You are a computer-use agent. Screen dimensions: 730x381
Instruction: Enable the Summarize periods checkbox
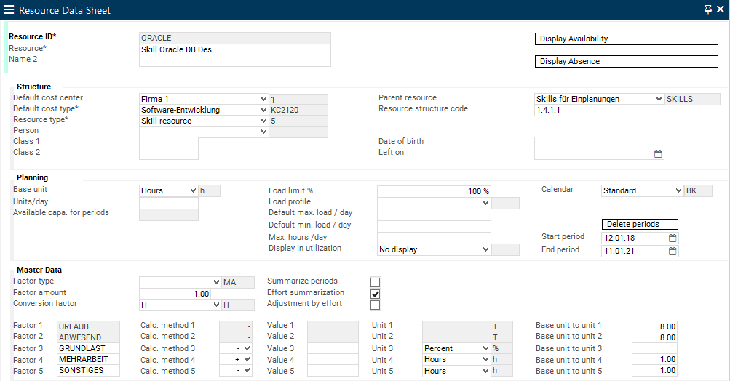tap(376, 282)
